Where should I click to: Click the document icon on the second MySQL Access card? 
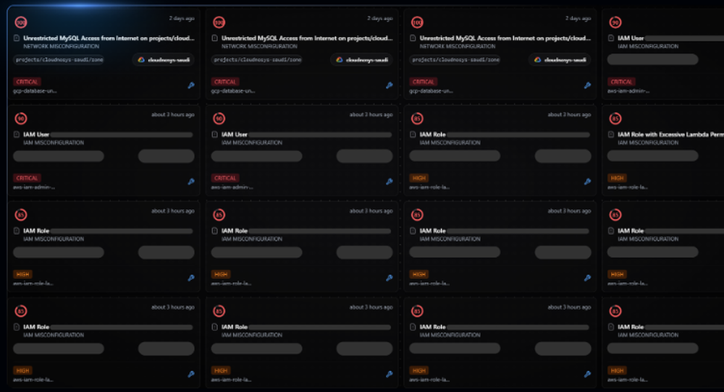coord(215,38)
